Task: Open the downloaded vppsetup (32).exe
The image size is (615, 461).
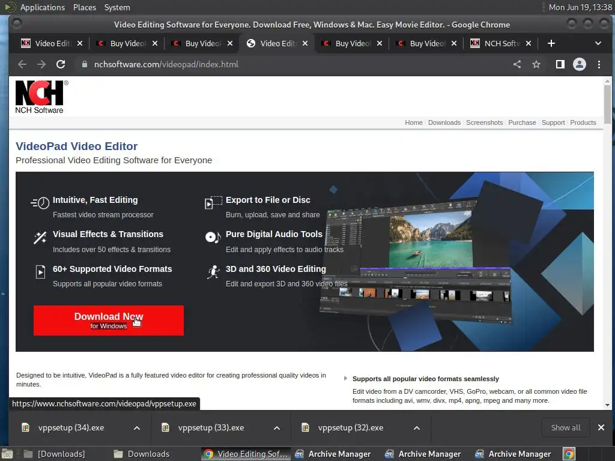Action: coord(351,427)
